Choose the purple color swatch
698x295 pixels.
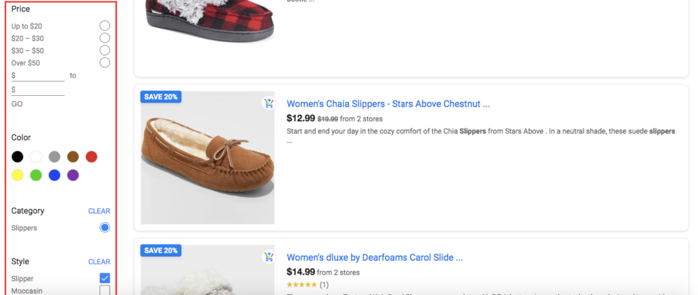pyautogui.click(x=73, y=175)
